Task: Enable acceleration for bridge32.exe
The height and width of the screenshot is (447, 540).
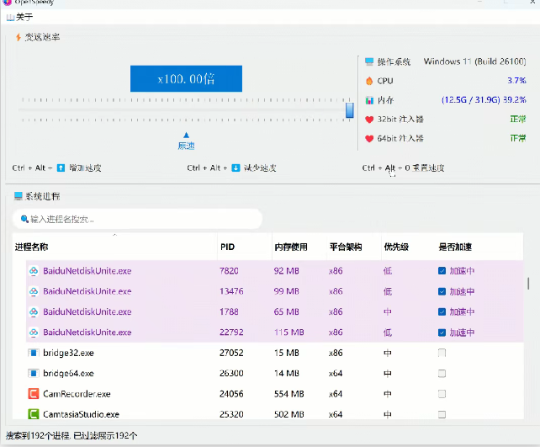Action: 442,353
